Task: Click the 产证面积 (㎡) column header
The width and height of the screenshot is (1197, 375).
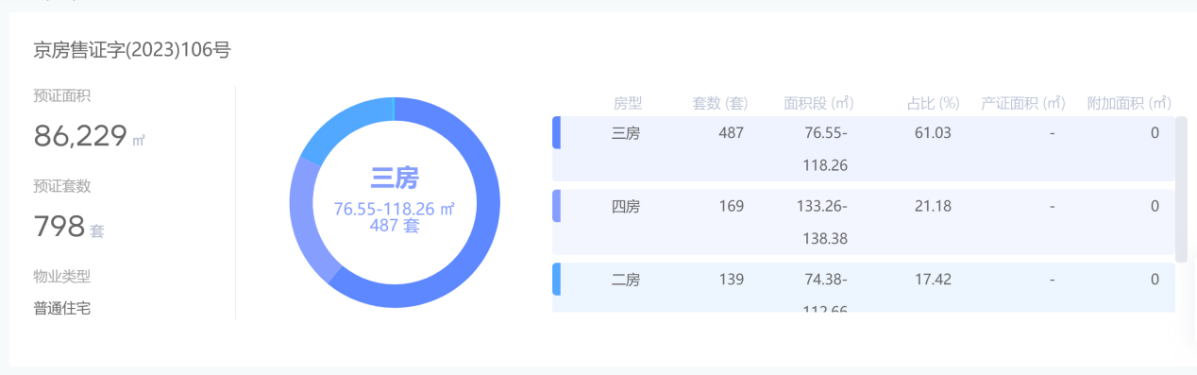Action: (1023, 103)
